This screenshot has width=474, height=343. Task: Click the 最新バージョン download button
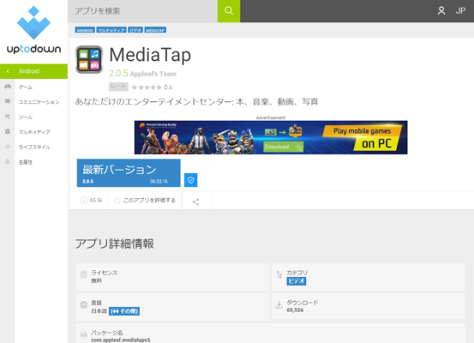[129, 173]
